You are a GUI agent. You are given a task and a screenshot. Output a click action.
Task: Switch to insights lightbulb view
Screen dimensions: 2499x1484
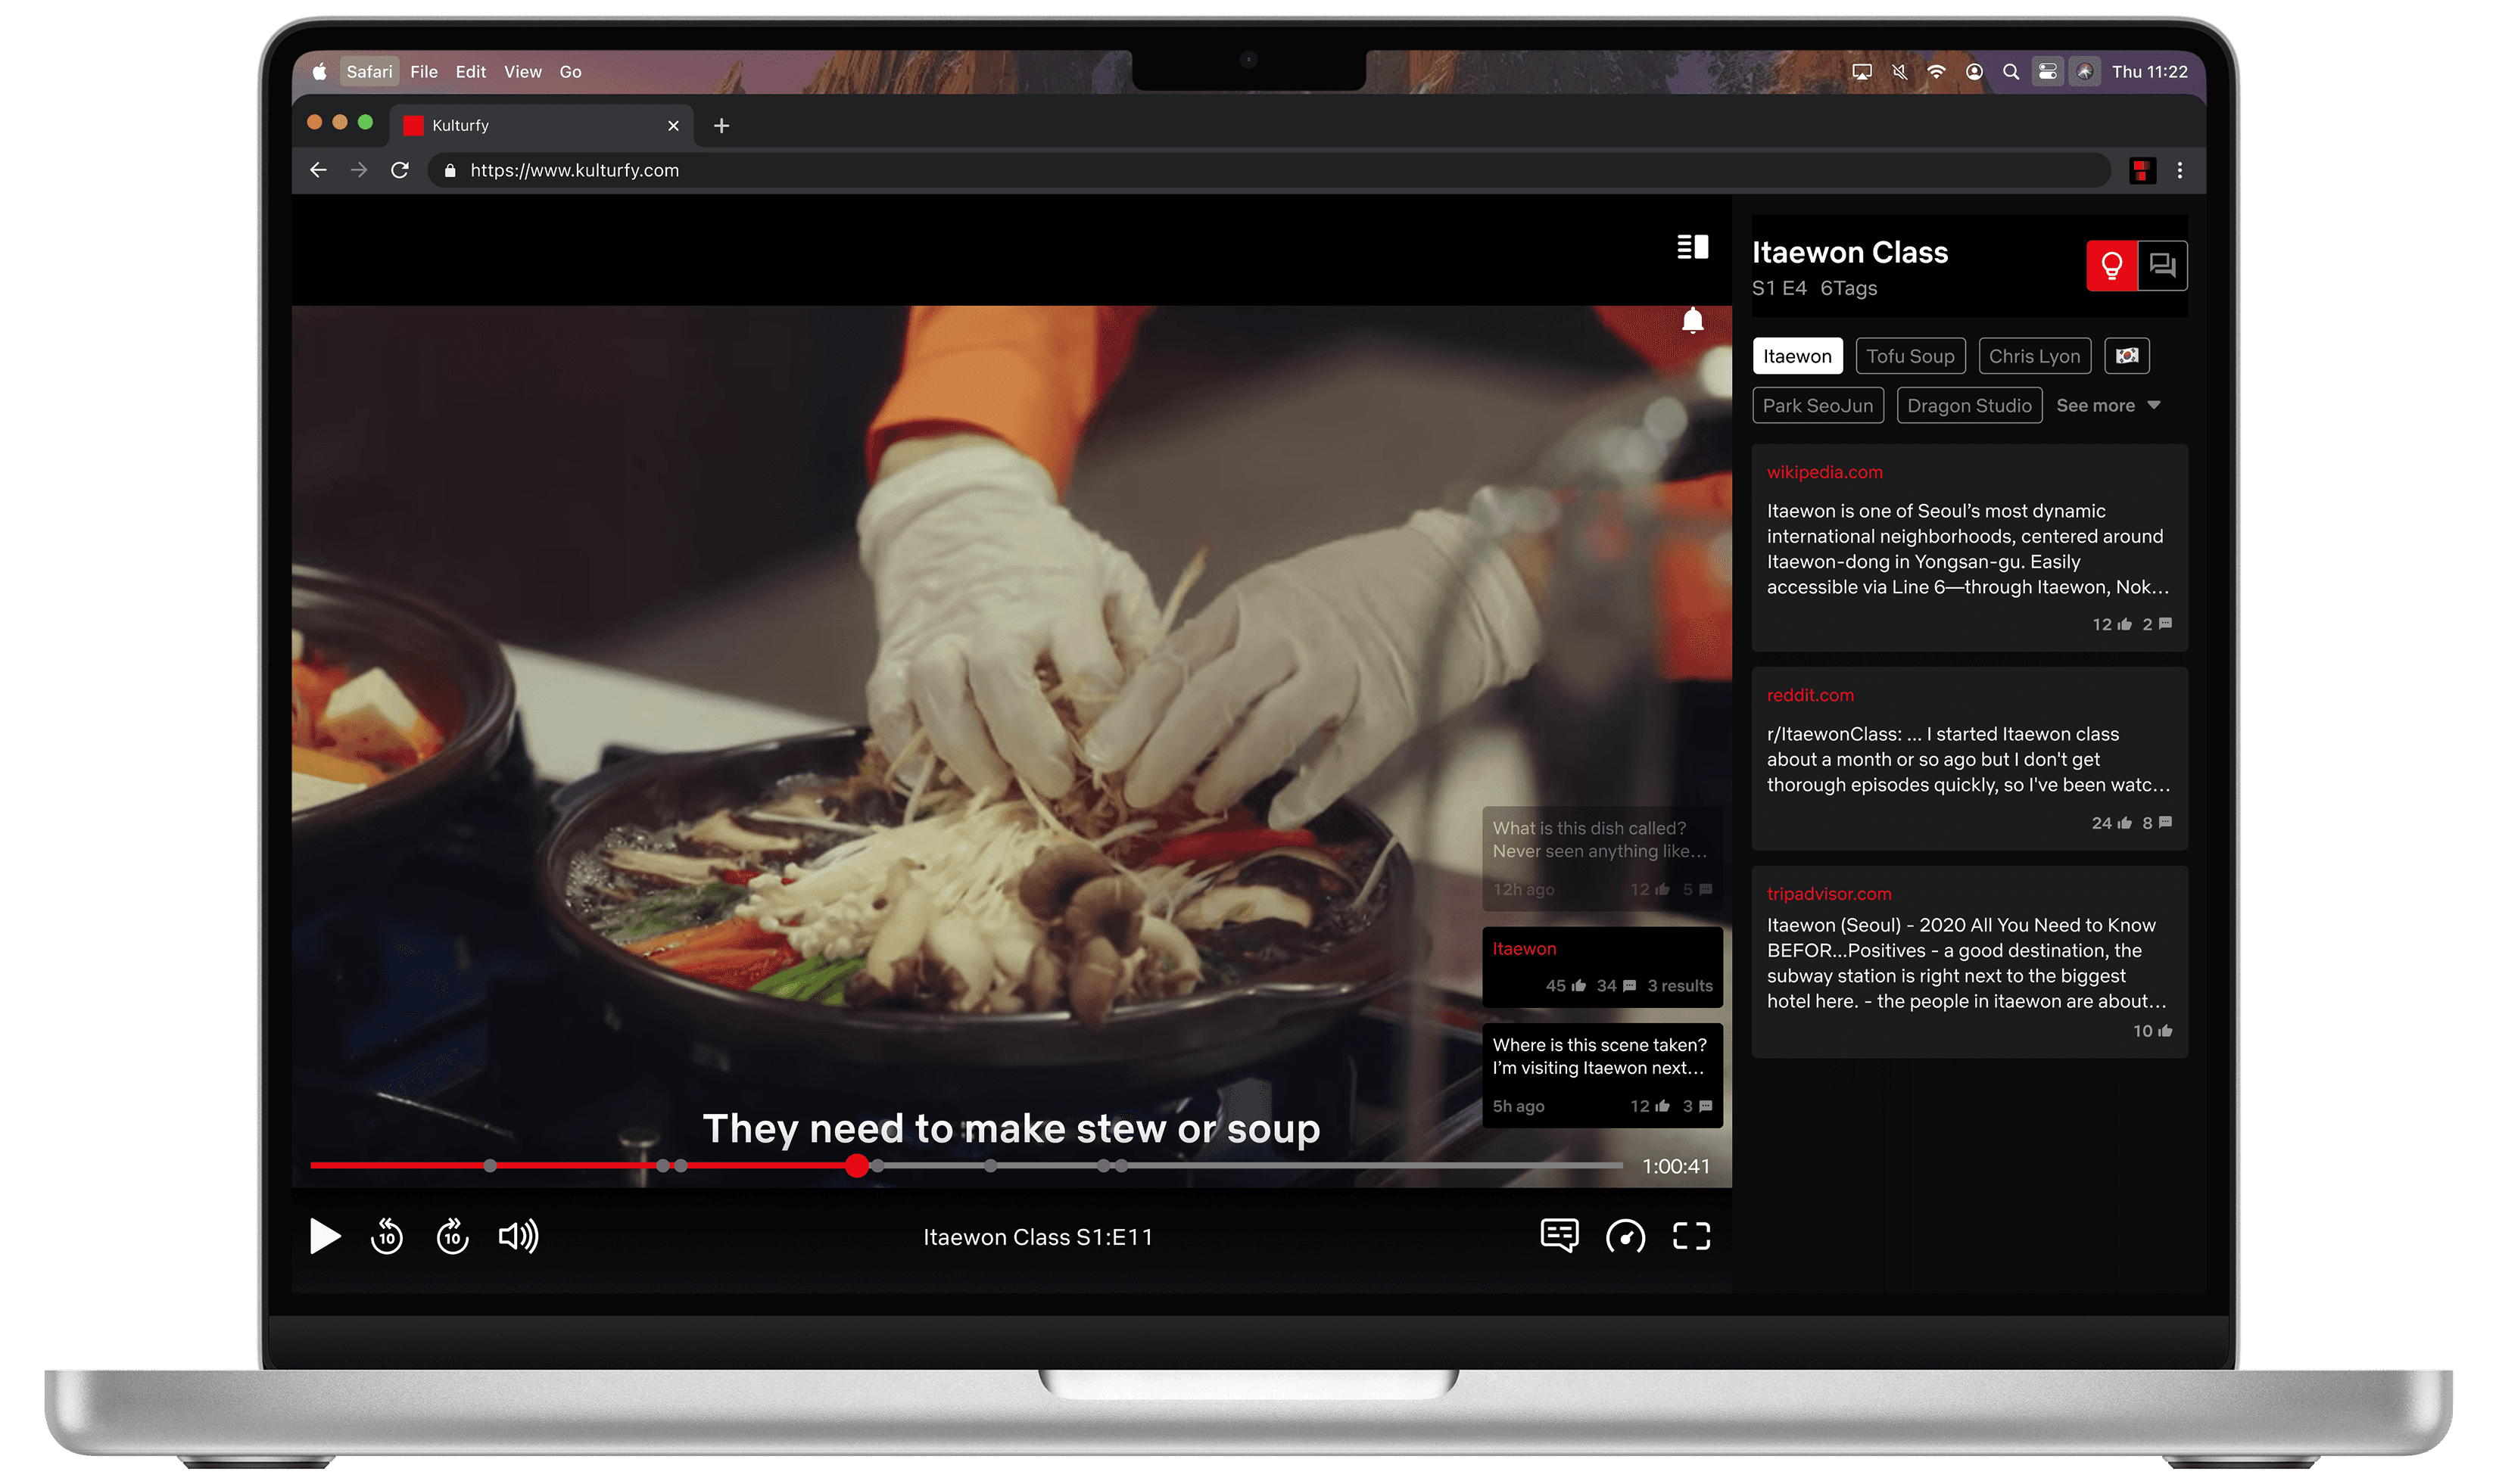[x=2111, y=266]
